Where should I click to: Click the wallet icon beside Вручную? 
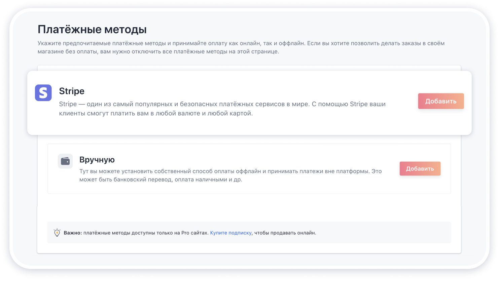coord(65,161)
